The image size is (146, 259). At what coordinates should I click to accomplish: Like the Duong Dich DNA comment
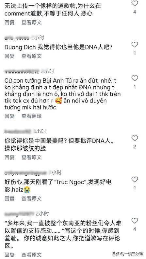135,45
